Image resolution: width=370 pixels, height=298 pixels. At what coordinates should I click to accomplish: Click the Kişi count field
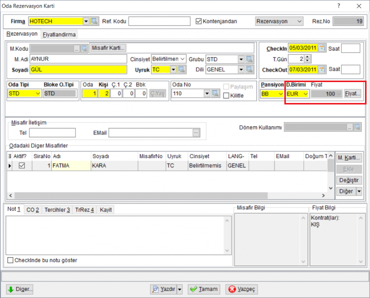tap(104, 94)
